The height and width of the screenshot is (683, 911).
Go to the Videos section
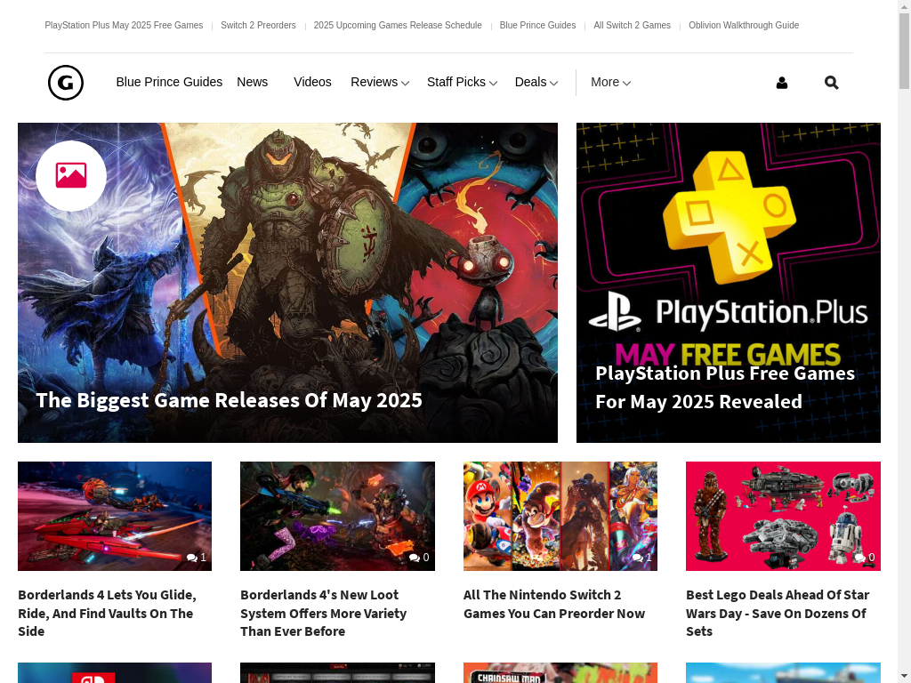tap(312, 83)
